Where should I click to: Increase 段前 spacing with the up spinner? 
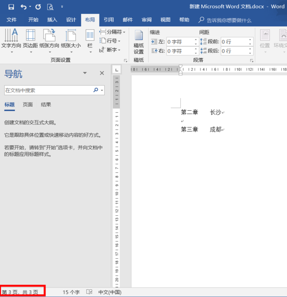point(250,40)
